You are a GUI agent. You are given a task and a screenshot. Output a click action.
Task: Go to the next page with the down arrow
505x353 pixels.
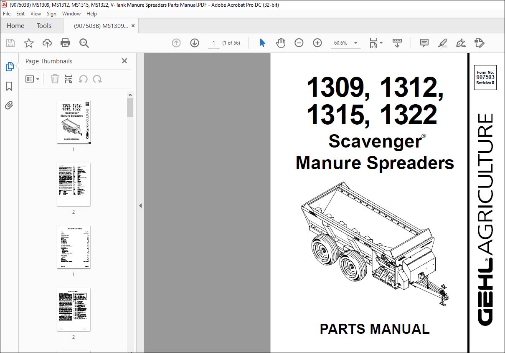click(x=195, y=43)
